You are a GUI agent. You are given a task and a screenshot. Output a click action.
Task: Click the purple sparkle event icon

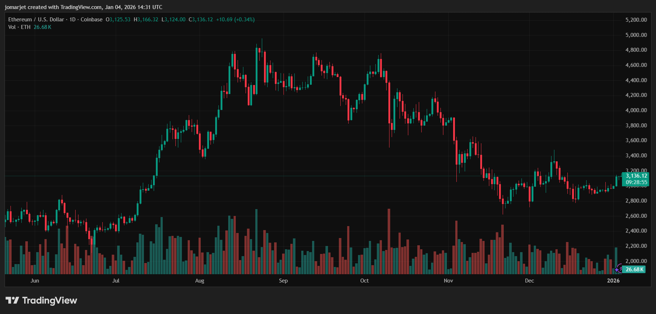click(x=618, y=269)
